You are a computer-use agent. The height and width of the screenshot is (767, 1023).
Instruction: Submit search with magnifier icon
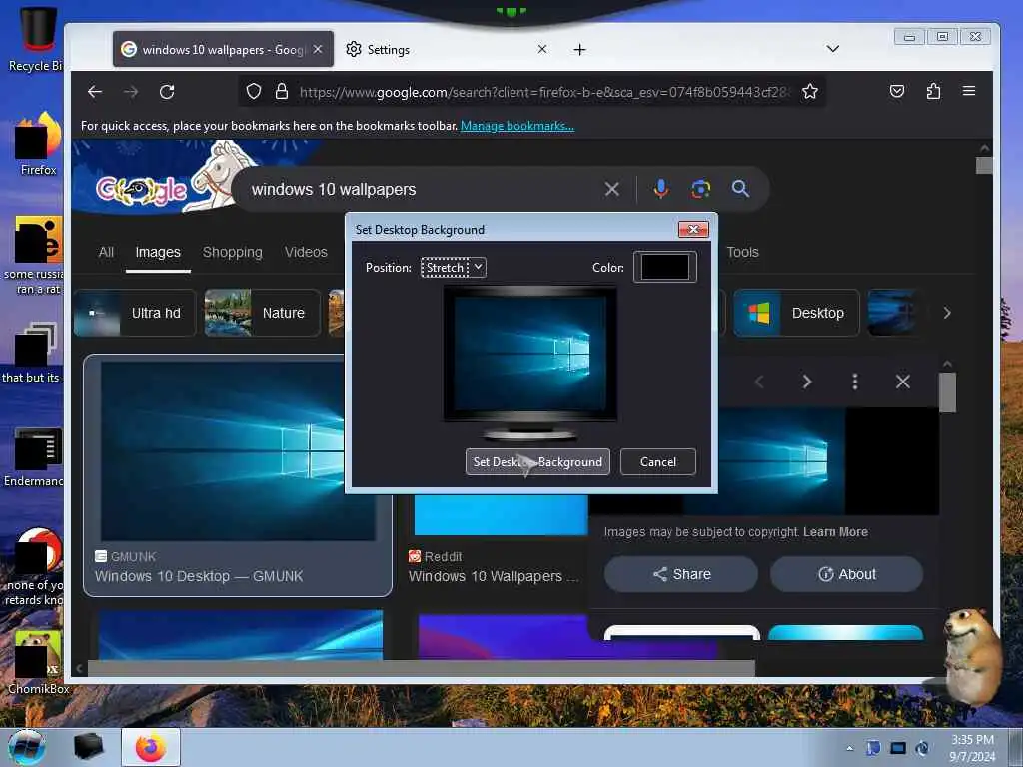[740, 189]
